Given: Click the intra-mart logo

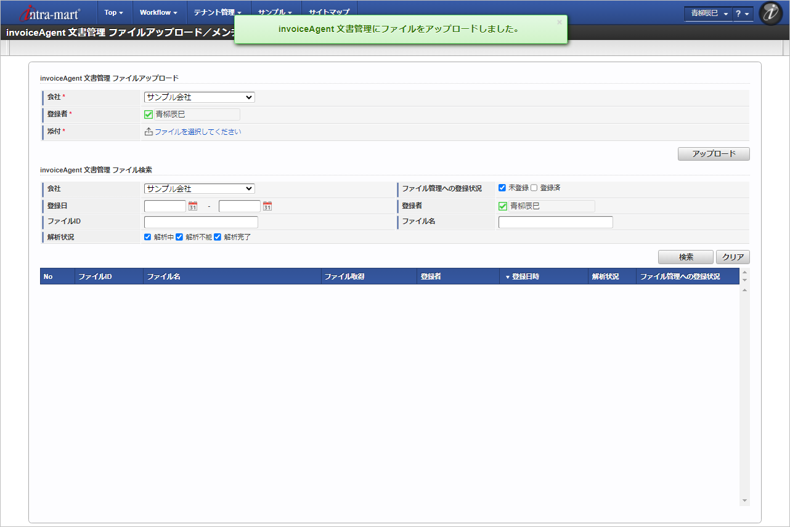Looking at the screenshot, I should pos(50,12).
